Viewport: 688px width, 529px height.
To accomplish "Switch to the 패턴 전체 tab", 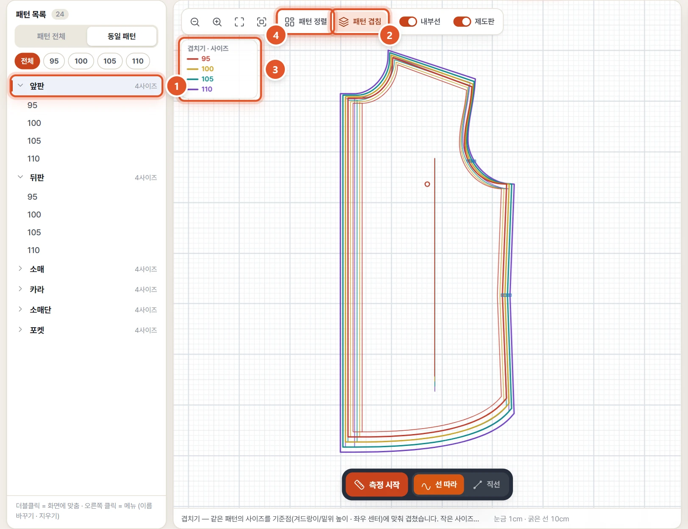I will pos(51,36).
